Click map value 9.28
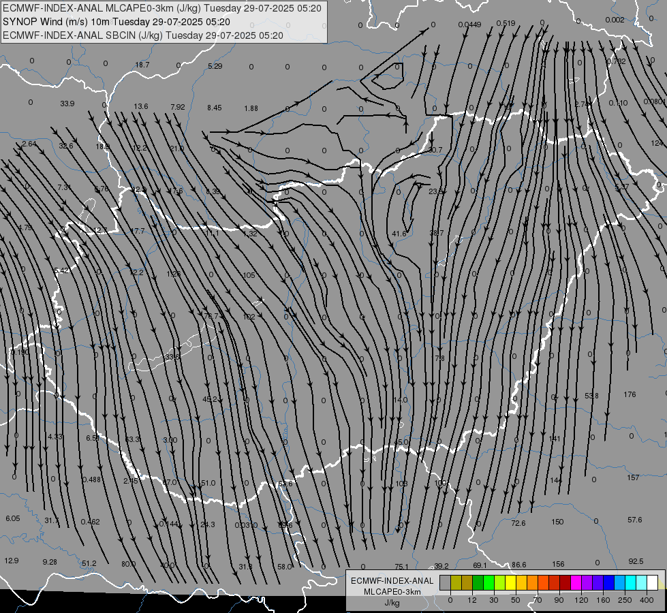 click(x=50, y=562)
